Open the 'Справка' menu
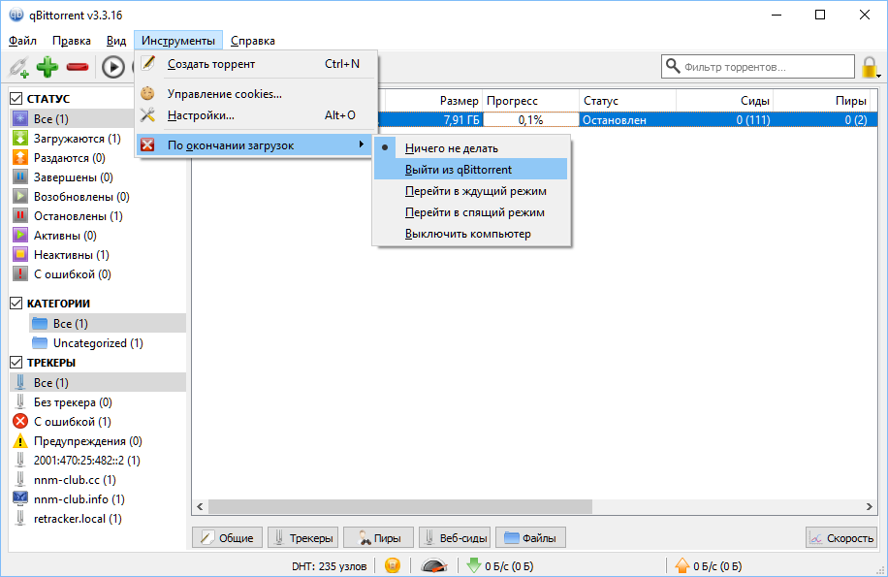The height and width of the screenshot is (577, 888). coord(253,41)
